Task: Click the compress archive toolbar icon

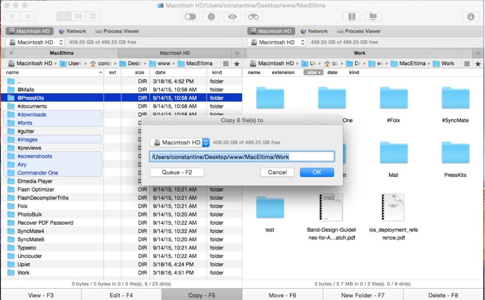Action: [x=352, y=17]
